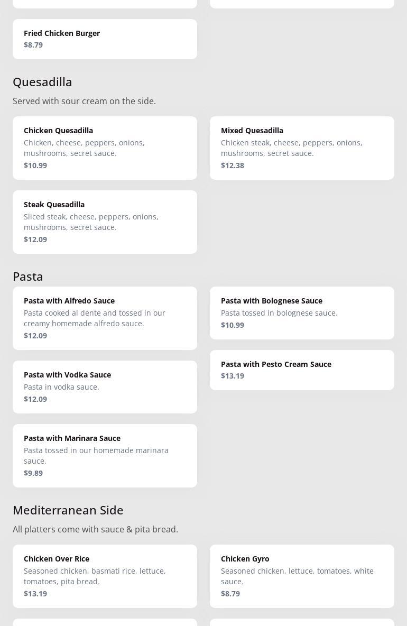
Task: Click the Mediterranean Side section heading
Action: coord(68,510)
